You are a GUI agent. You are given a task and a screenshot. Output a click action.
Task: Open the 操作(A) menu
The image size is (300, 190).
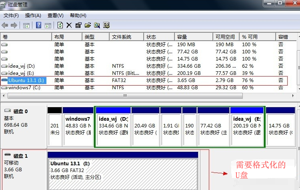pyautogui.click(x=33, y=16)
